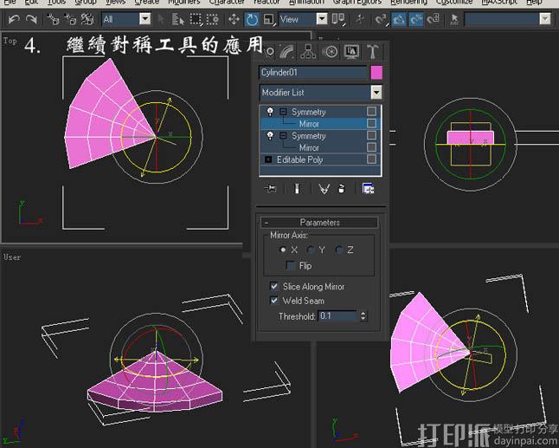This screenshot has width=559, height=448.
Task: Open the Modifier List dropdown
Action: 376,92
